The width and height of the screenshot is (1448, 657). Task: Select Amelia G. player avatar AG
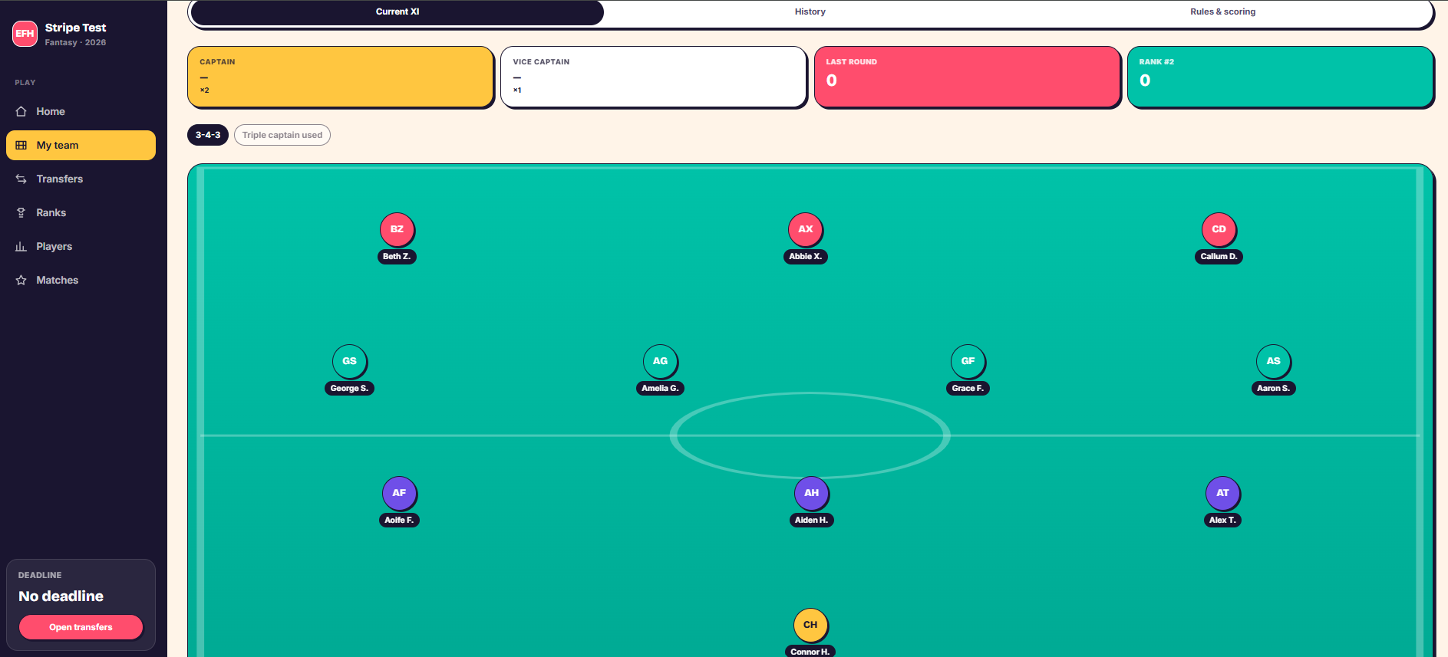660,361
